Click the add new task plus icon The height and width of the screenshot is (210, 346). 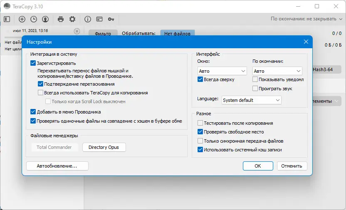[22, 19]
